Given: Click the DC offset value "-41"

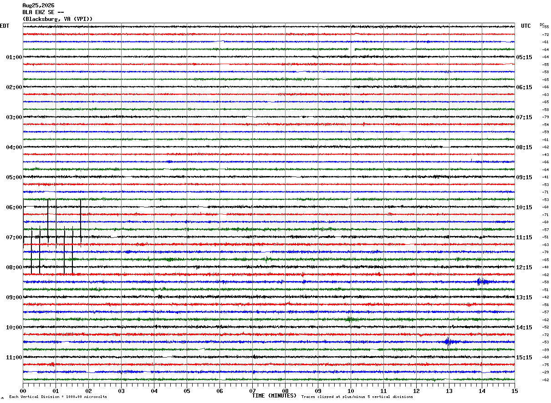Looking at the screenshot, I should 546,177.
